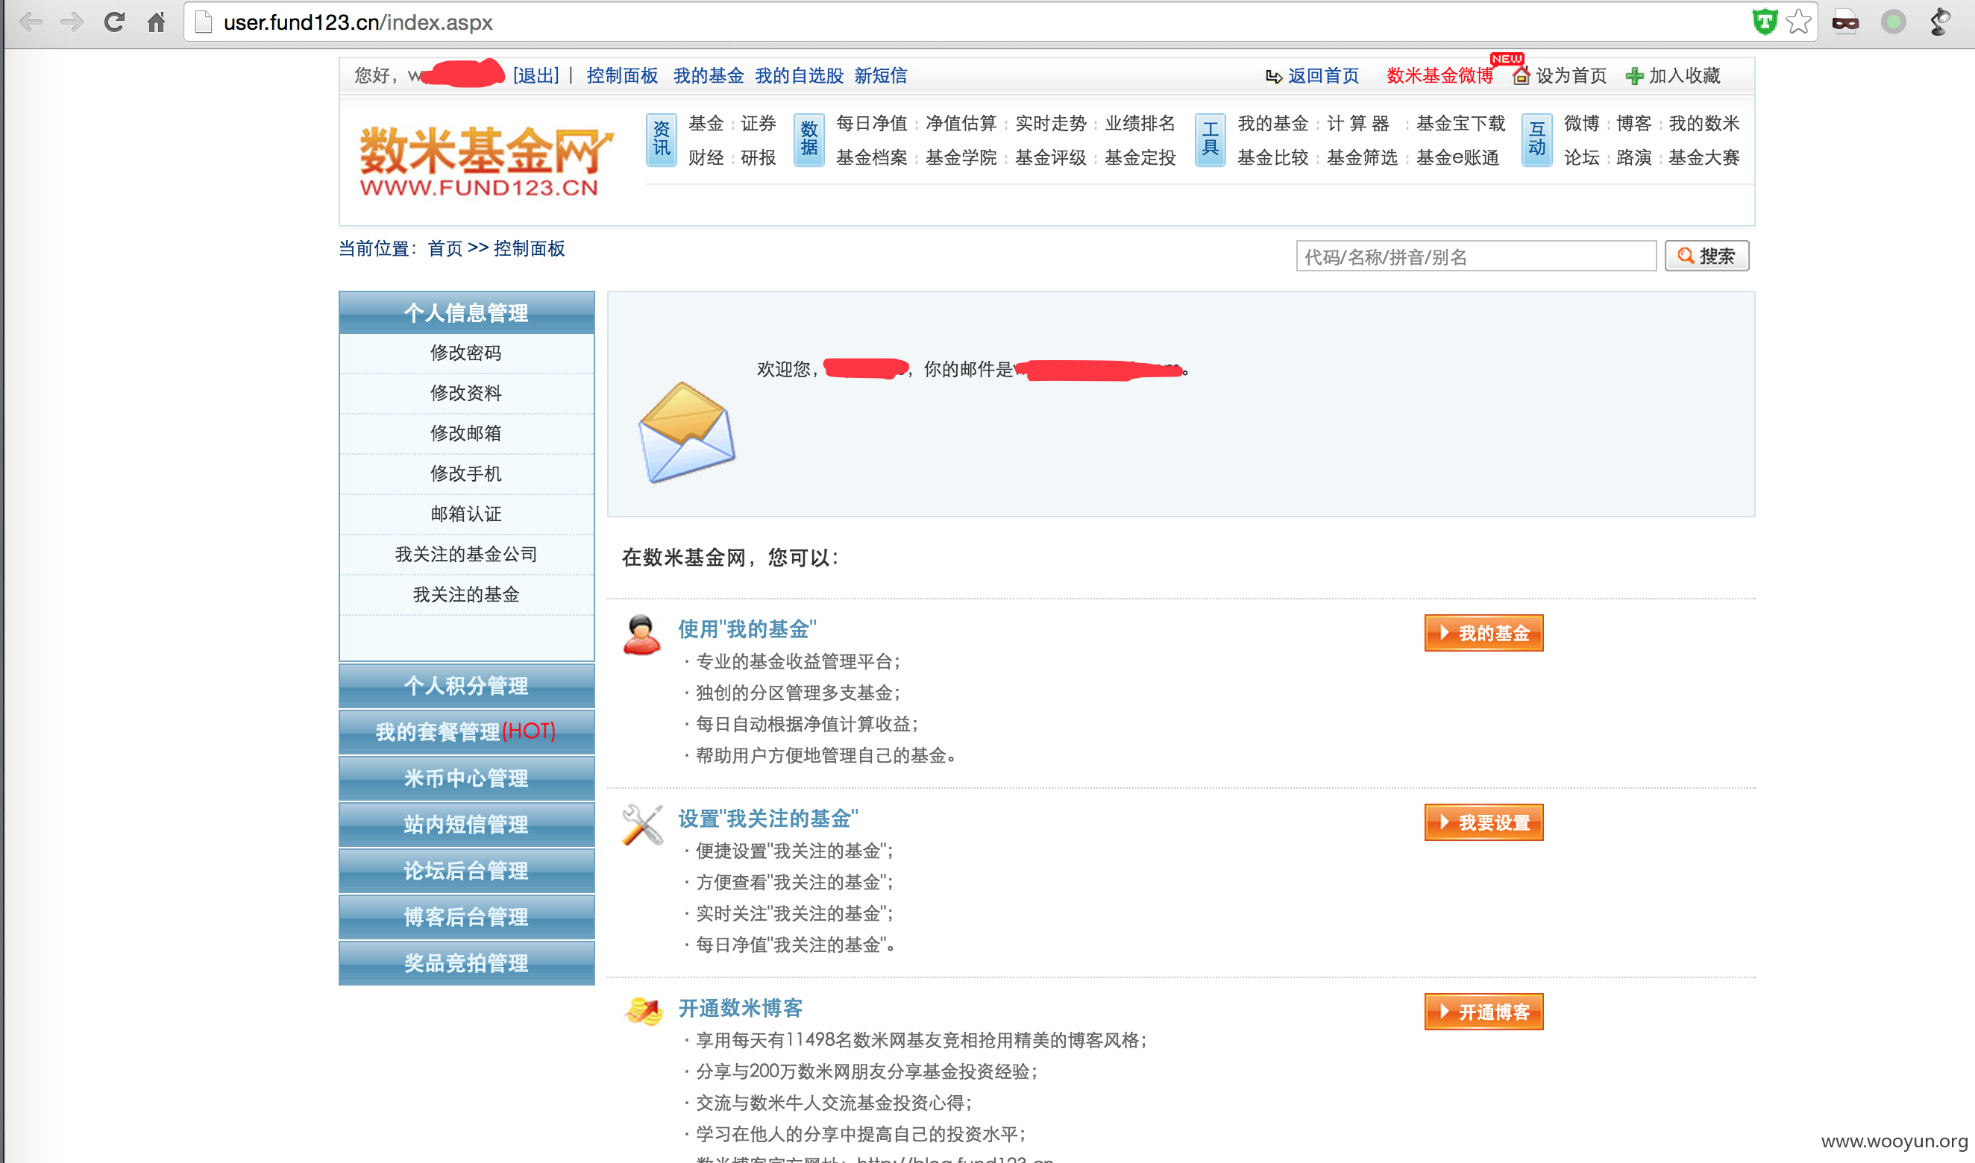Focus the 代码/名称/拼音/别名 search field
Screen dimensions: 1975x1163
[x=1475, y=256]
